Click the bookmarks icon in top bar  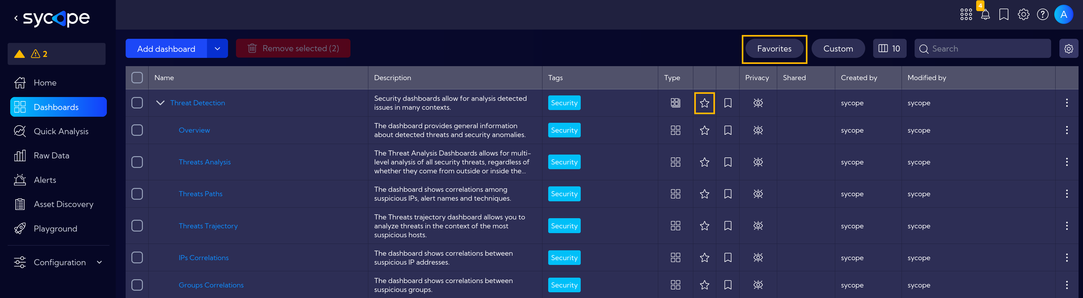[1004, 15]
